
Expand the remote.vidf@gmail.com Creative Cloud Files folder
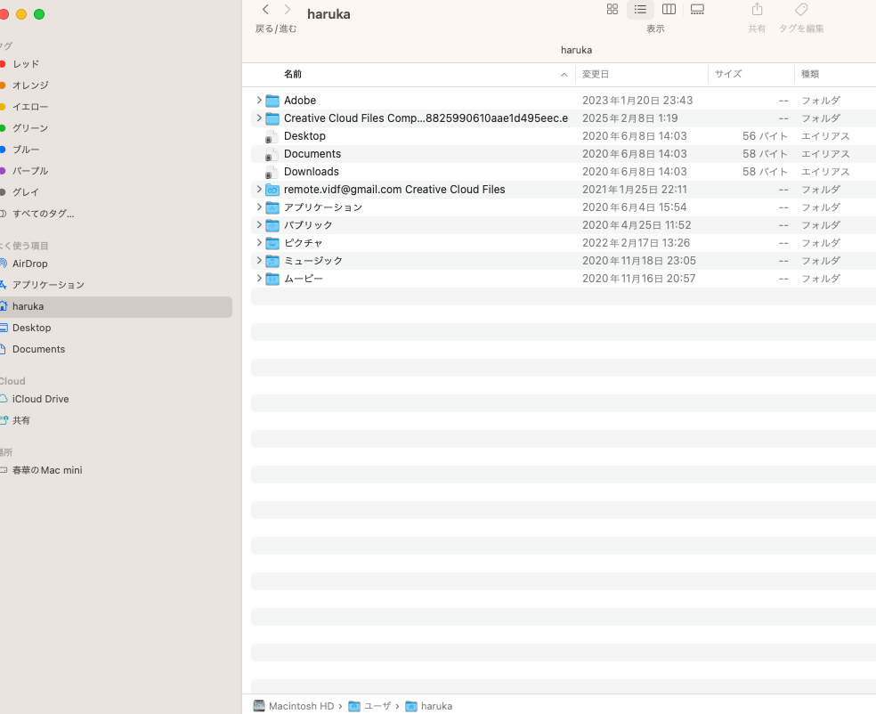259,190
